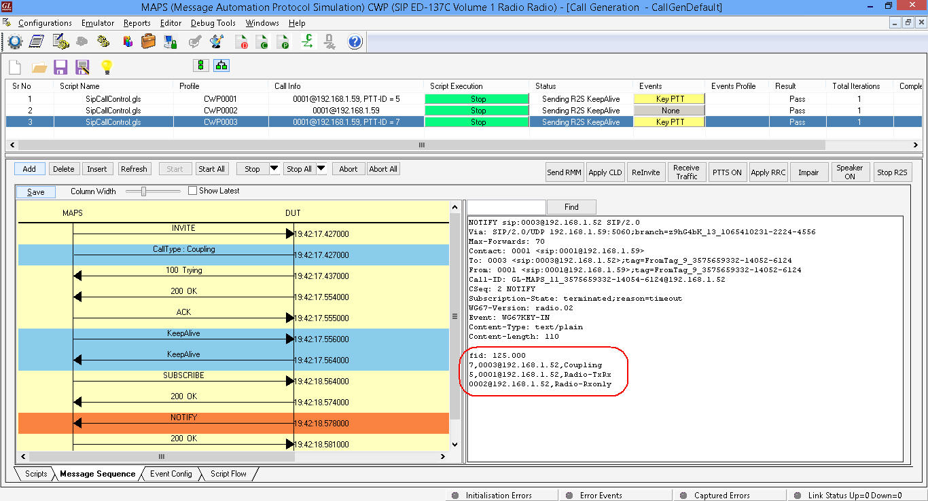The width and height of the screenshot is (928, 501).
Task: Open the Debug Tools menu
Action: 213,23
